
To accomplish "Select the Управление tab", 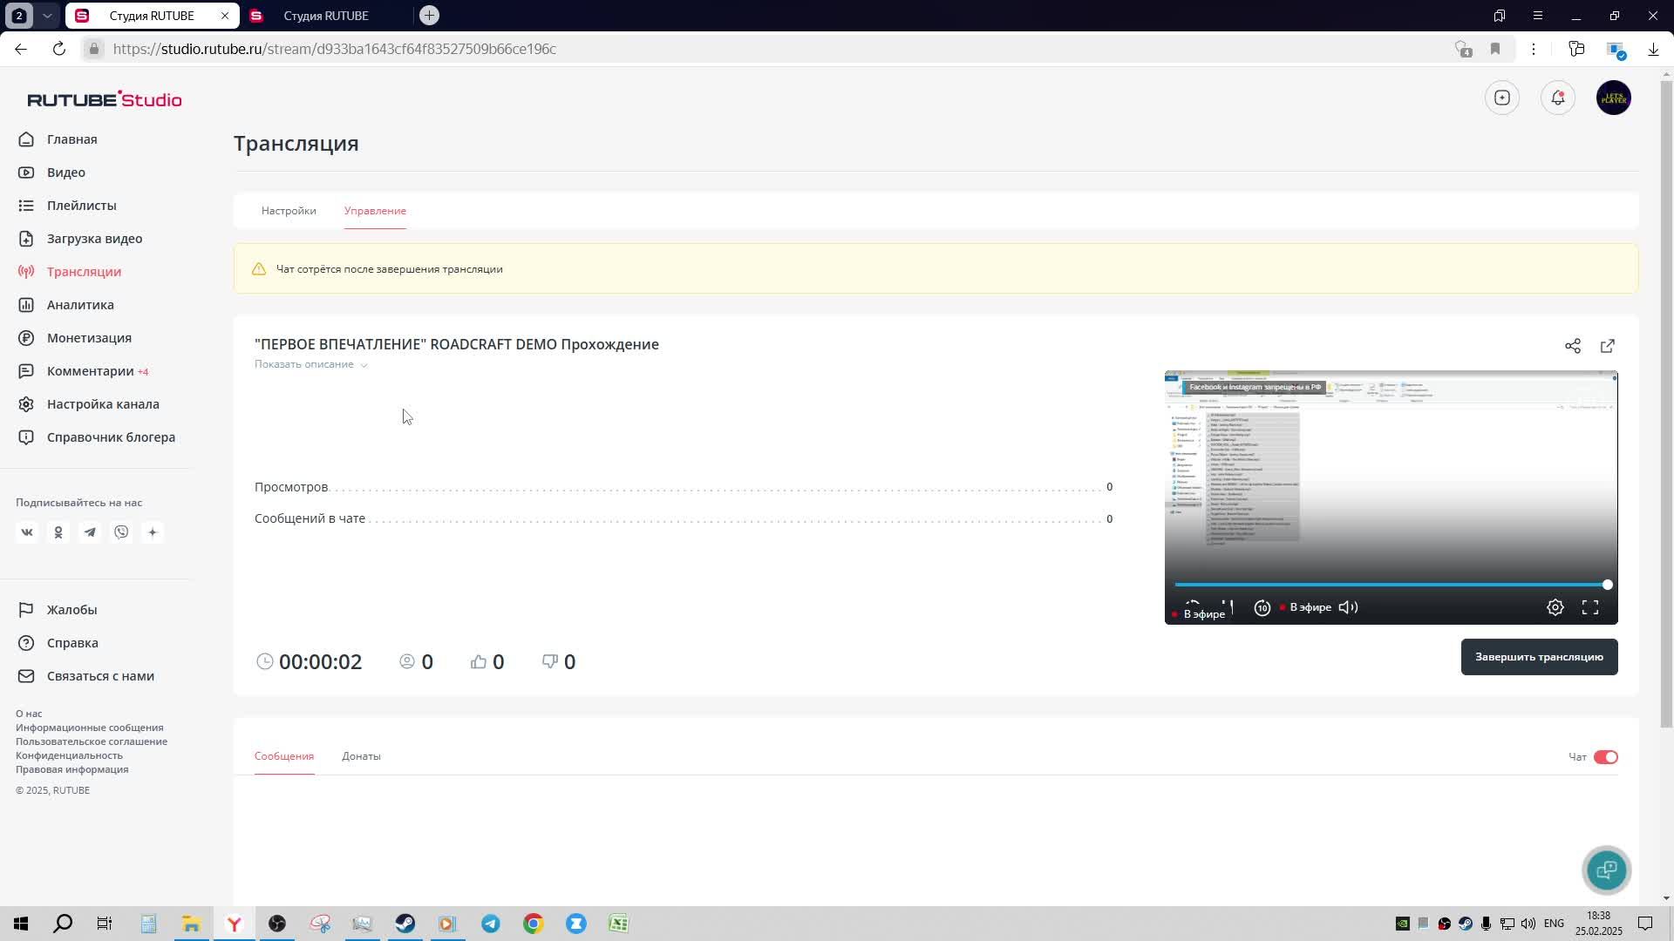I will coord(375,211).
